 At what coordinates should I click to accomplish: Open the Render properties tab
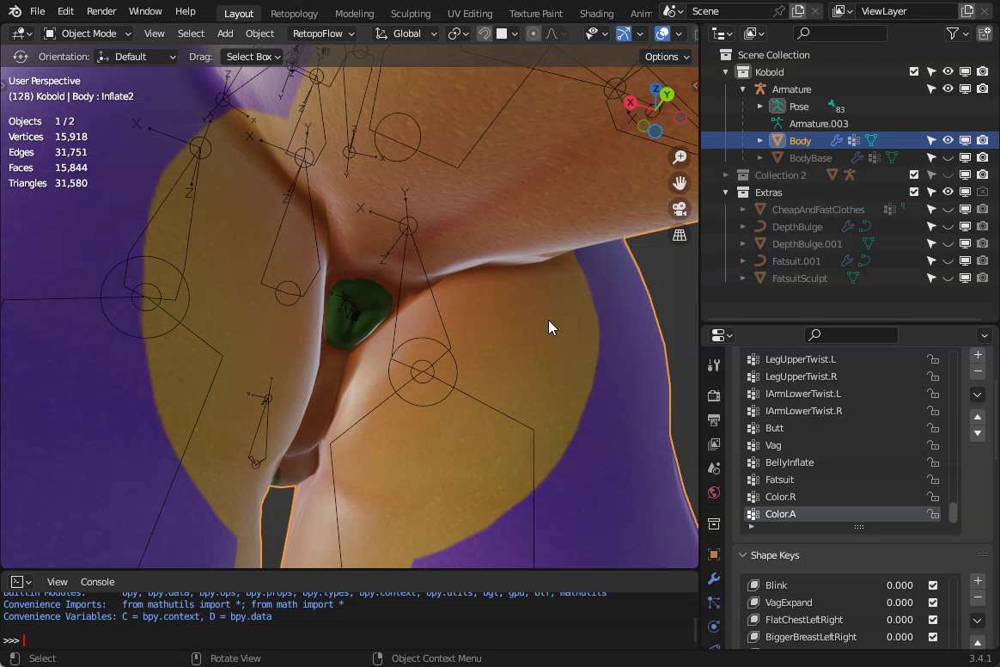[x=714, y=395]
